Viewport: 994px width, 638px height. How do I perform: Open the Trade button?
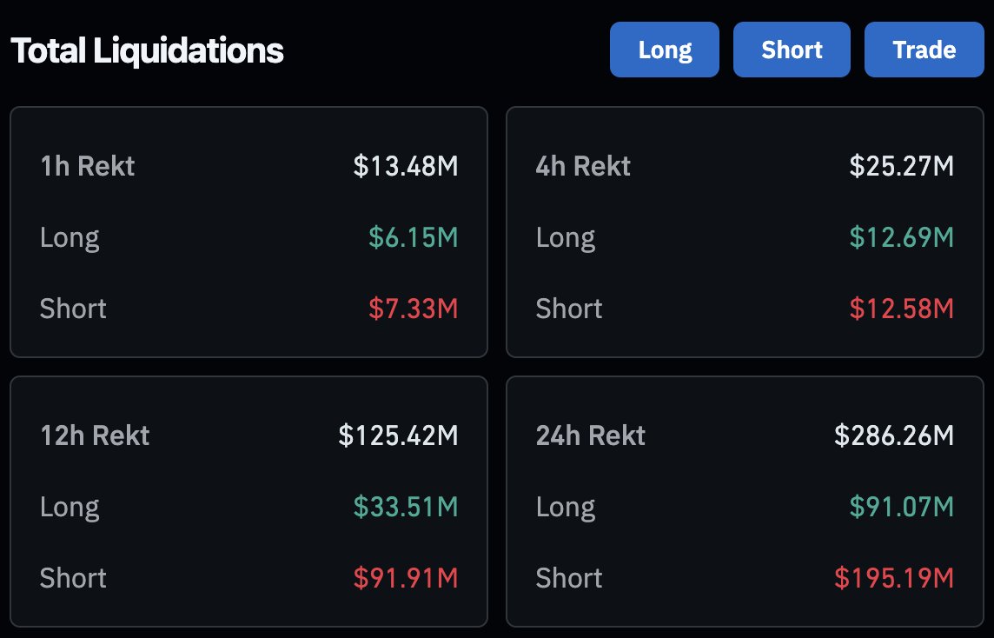pos(924,50)
